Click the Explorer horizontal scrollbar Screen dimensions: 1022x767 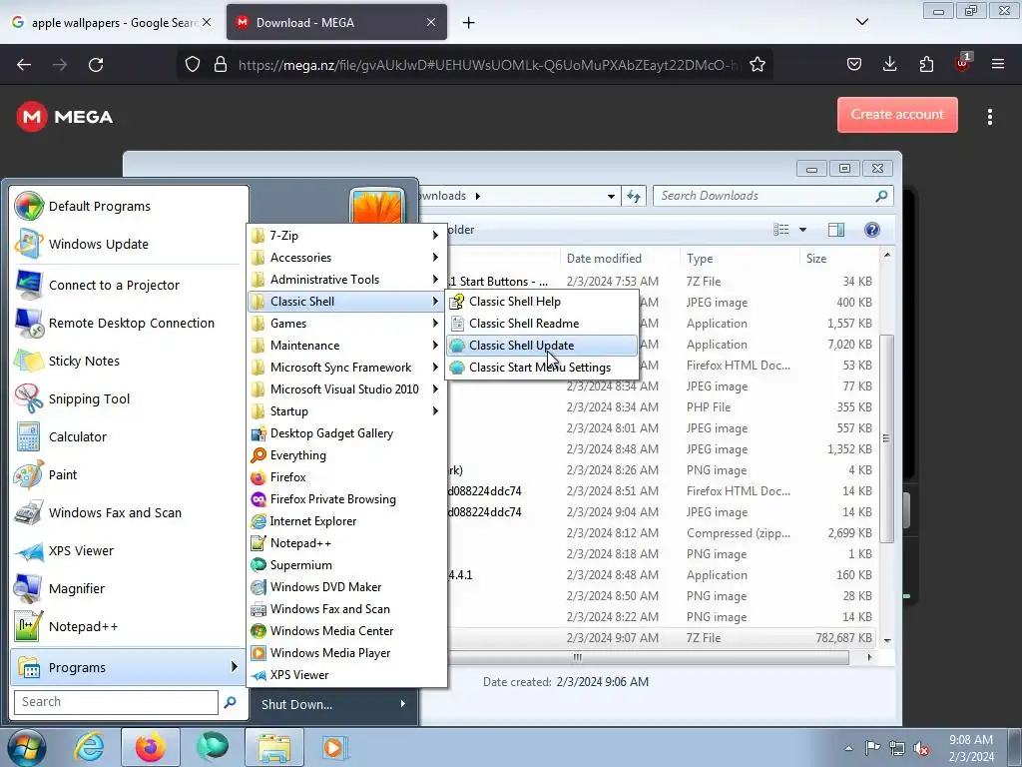click(577, 657)
